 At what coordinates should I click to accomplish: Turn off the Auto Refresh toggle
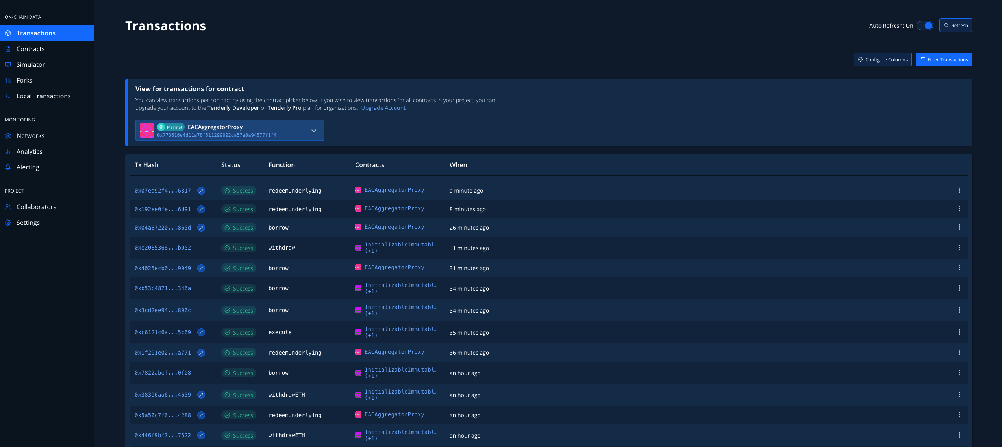click(x=925, y=26)
